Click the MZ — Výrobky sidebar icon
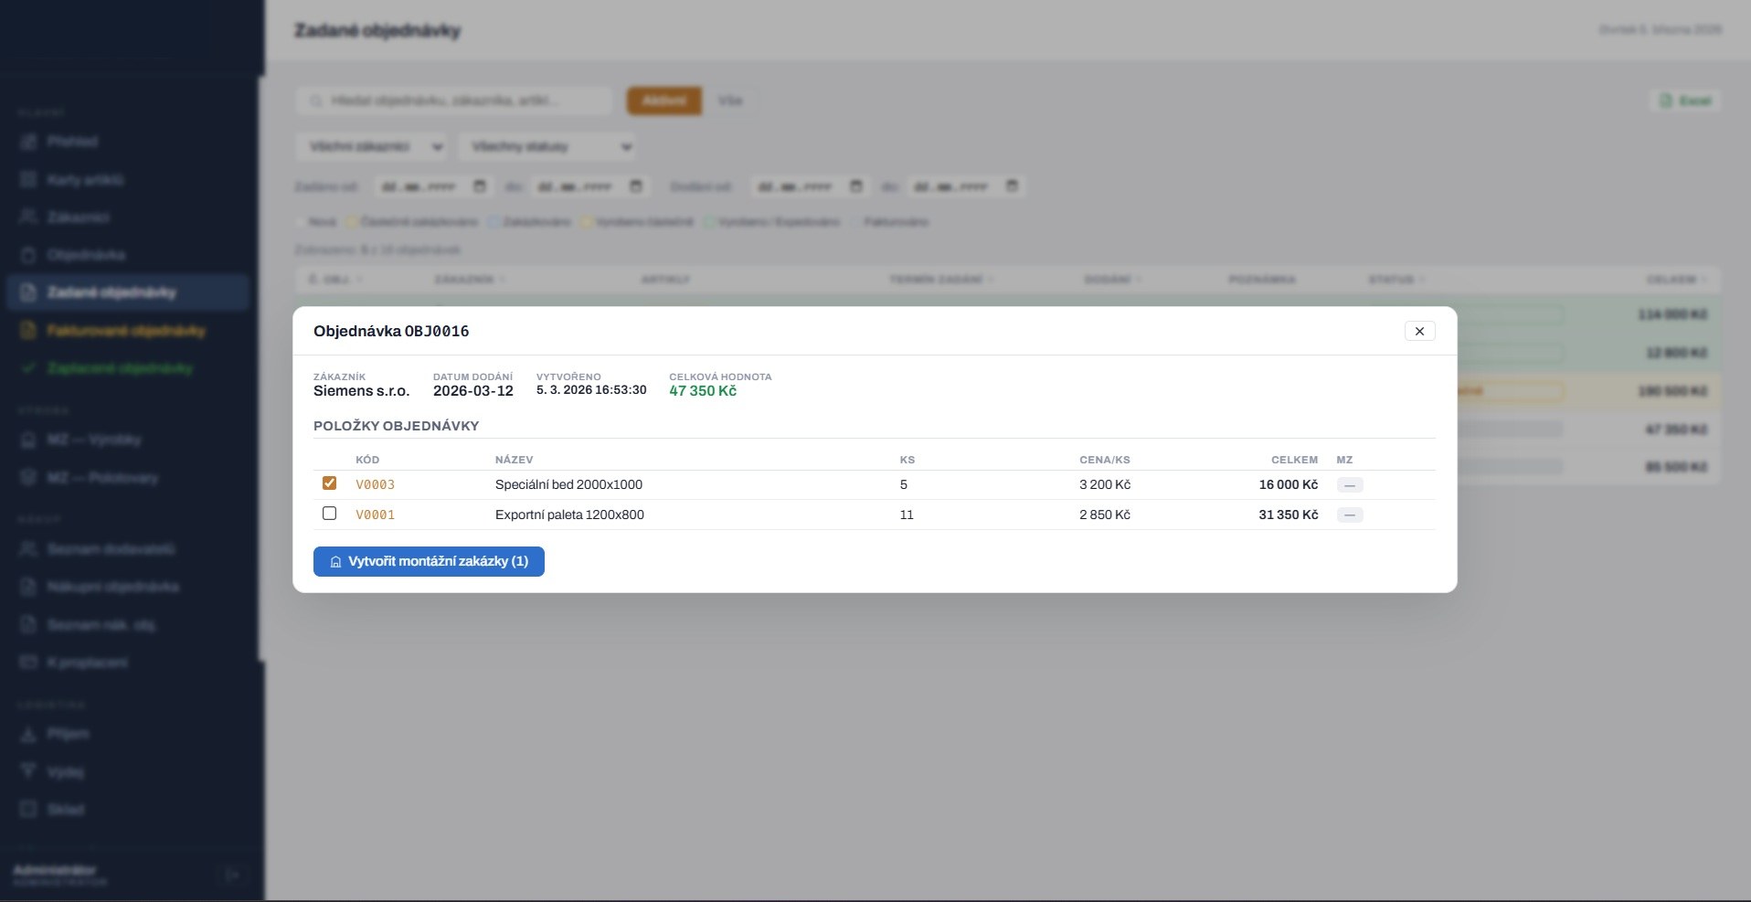The image size is (1751, 902). (x=28, y=440)
